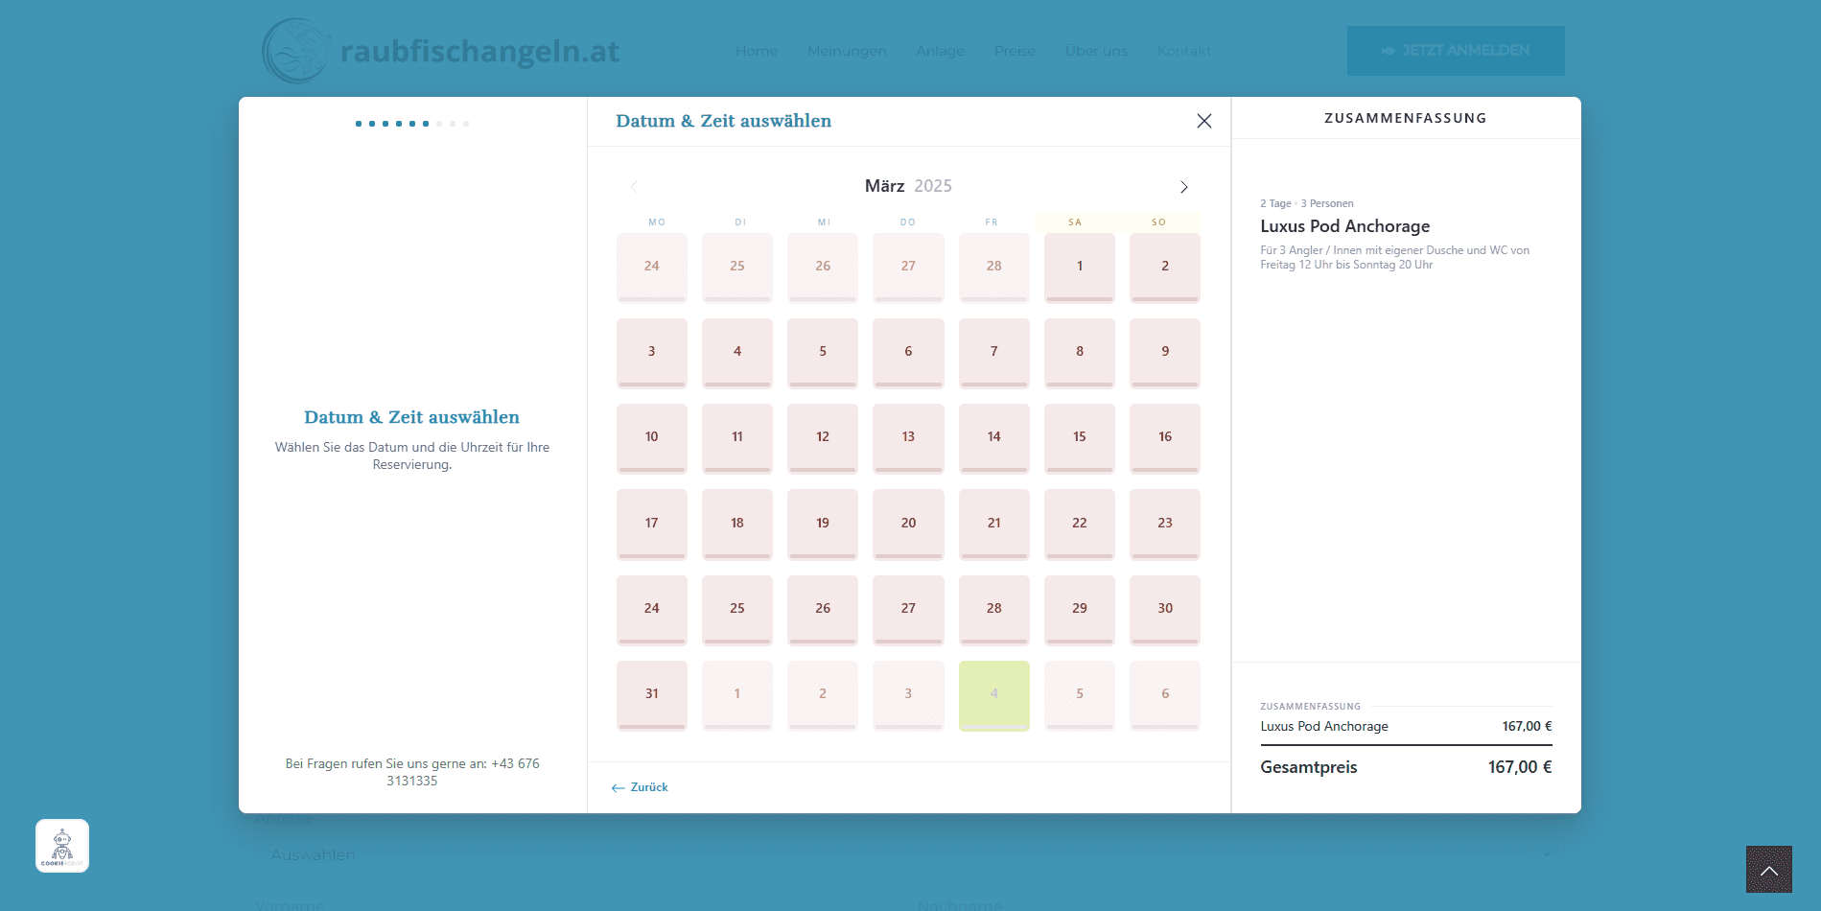Screen dimensions: 1821x911
Task: Select March 30 in the calendar
Action: click(x=1165, y=610)
